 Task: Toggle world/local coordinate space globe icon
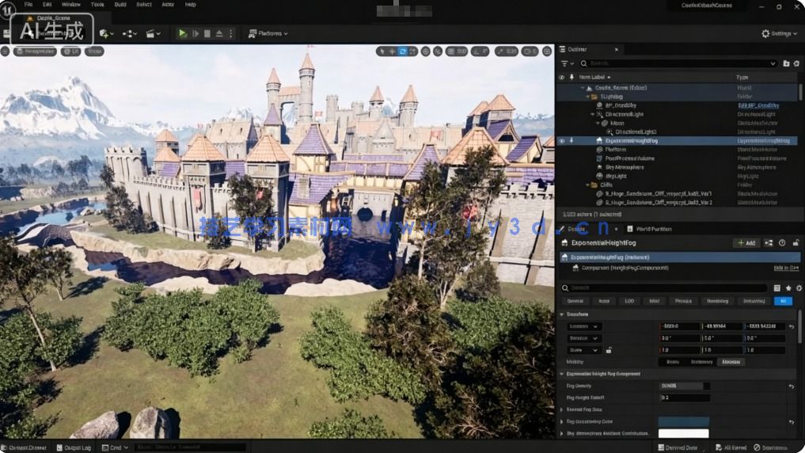426,51
